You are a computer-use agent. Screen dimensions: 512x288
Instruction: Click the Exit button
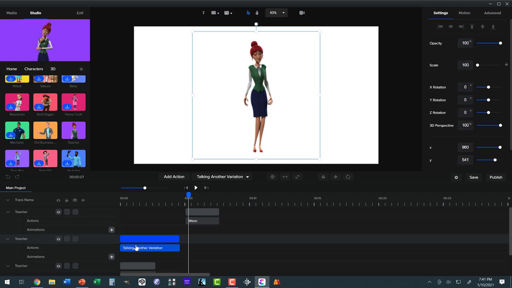coord(80,13)
